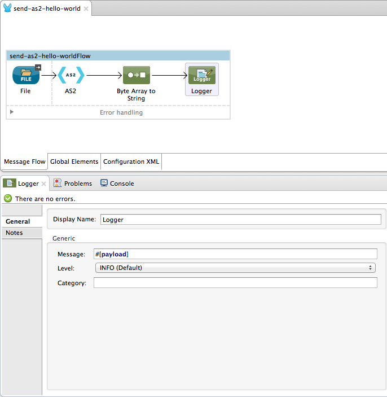Screen dimensions: 387x397
Task: Click the Mule icon on editor tab
Action: pyautogui.click(x=7, y=9)
